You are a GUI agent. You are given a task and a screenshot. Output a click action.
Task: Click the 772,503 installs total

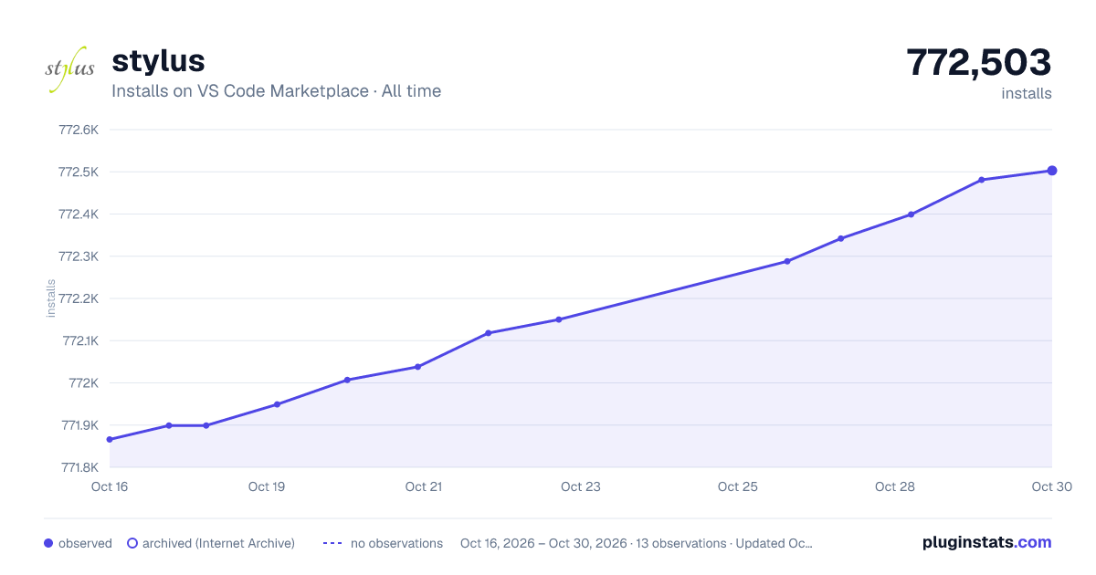click(x=978, y=63)
